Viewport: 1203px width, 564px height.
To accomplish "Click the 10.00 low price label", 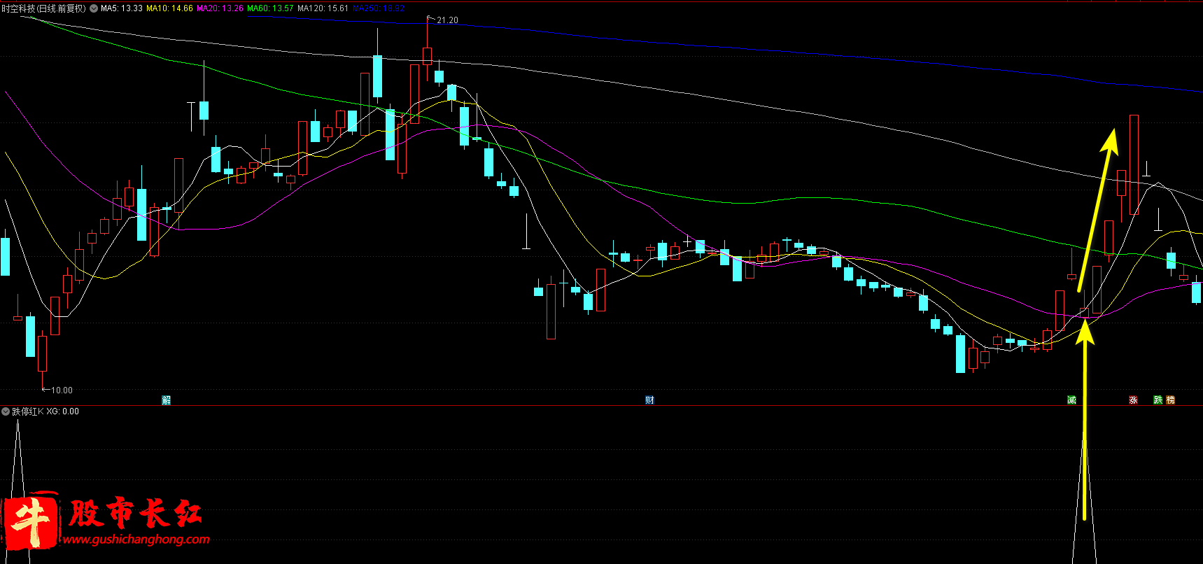I will (62, 390).
